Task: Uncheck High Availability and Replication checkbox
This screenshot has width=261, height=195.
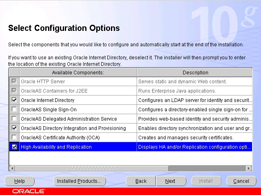Action: (x=14, y=147)
